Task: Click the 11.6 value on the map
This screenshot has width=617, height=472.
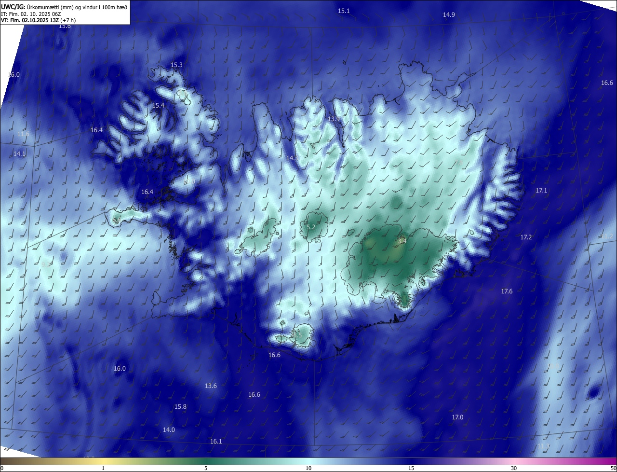Action: 23,134
